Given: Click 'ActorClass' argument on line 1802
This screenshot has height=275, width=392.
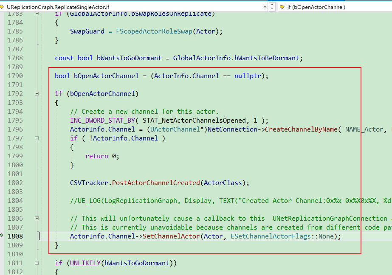Looking at the screenshot, I should pyautogui.click(x=223, y=183).
